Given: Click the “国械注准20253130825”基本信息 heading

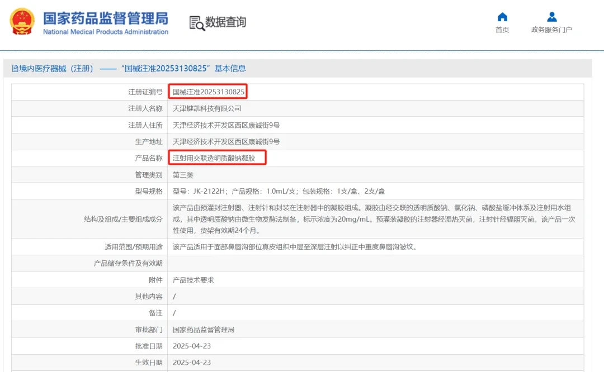Looking at the screenshot, I should (183, 69).
